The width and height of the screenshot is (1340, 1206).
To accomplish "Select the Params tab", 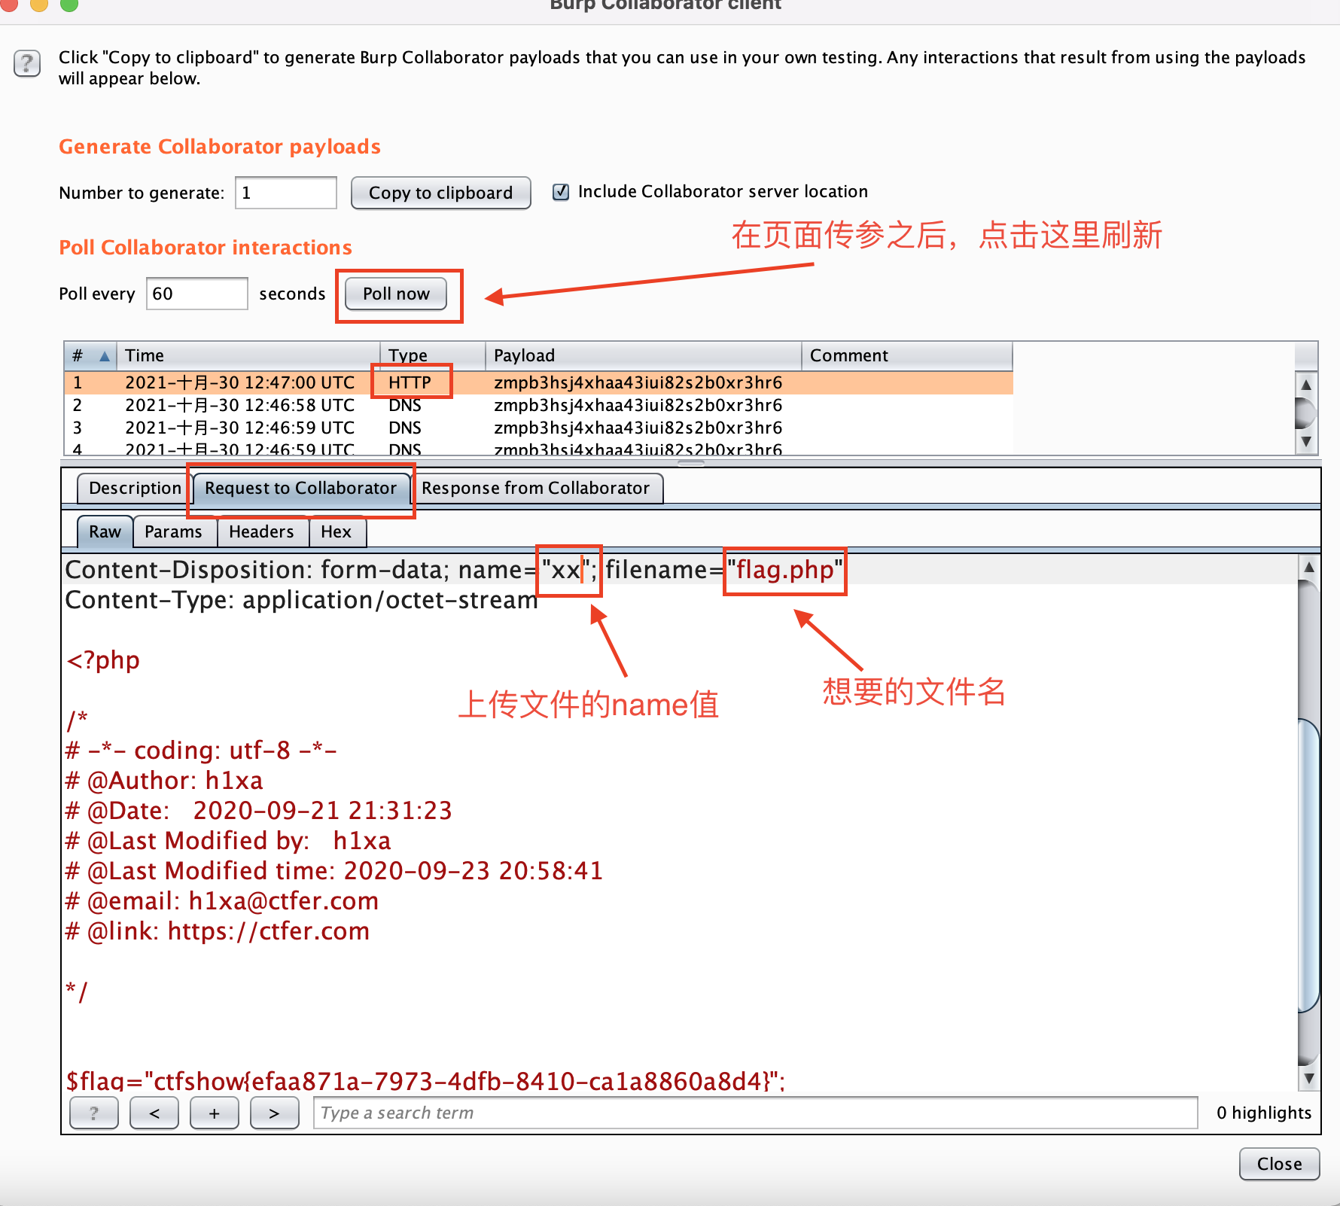I will point(174,531).
